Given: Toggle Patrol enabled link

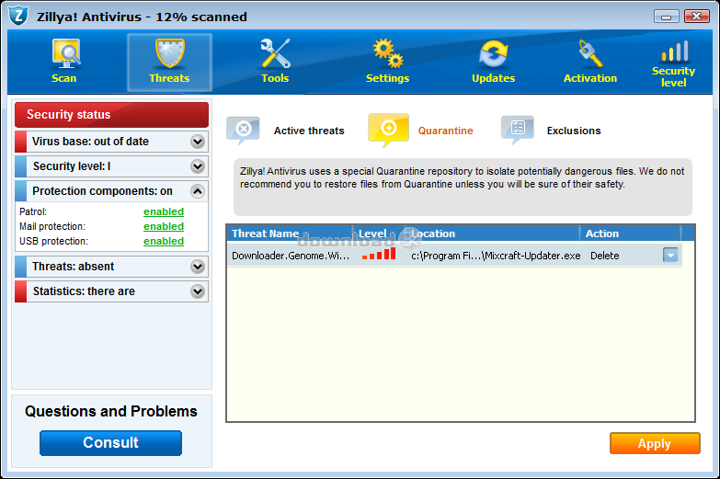Looking at the screenshot, I should (164, 211).
